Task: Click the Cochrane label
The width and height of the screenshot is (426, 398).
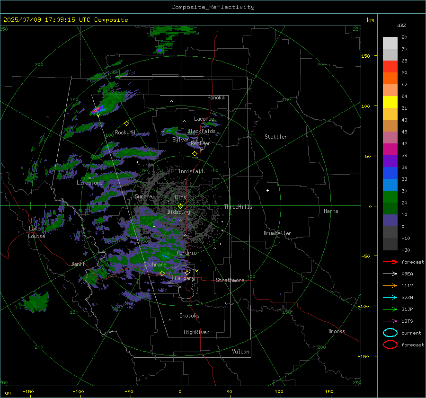Action: [x=155, y=265]
